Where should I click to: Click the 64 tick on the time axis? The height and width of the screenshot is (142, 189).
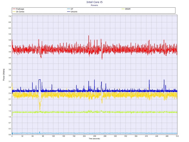[x=32, y=136]
